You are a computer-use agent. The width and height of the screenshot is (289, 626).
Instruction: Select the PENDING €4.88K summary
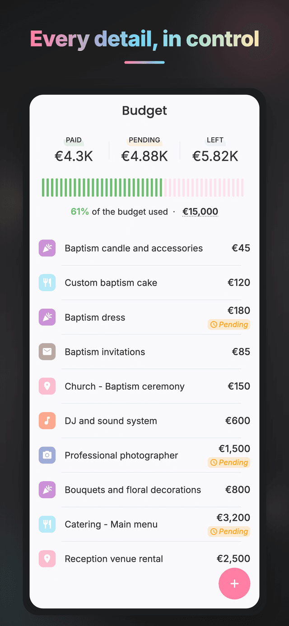(x=144, y=150)
